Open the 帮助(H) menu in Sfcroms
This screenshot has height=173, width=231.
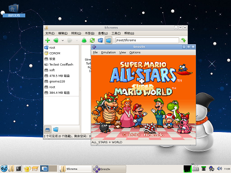(x=129, y=33)
